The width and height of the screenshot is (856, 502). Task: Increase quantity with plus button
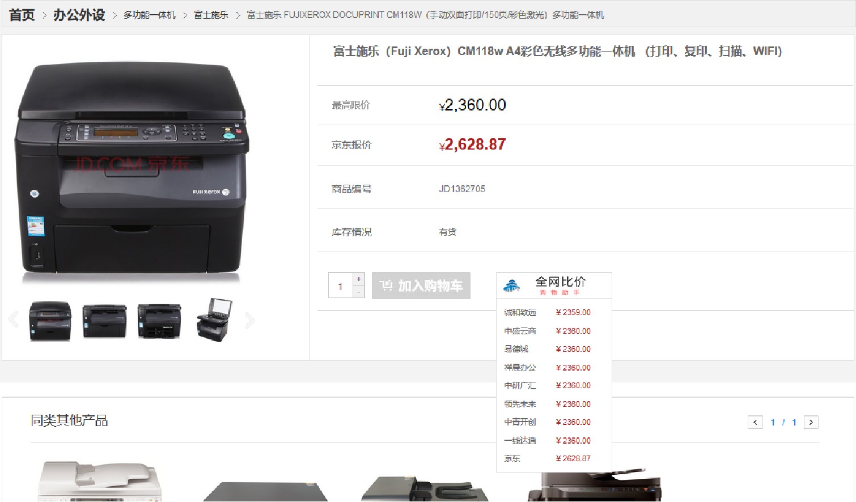click(x=358, y=279)
